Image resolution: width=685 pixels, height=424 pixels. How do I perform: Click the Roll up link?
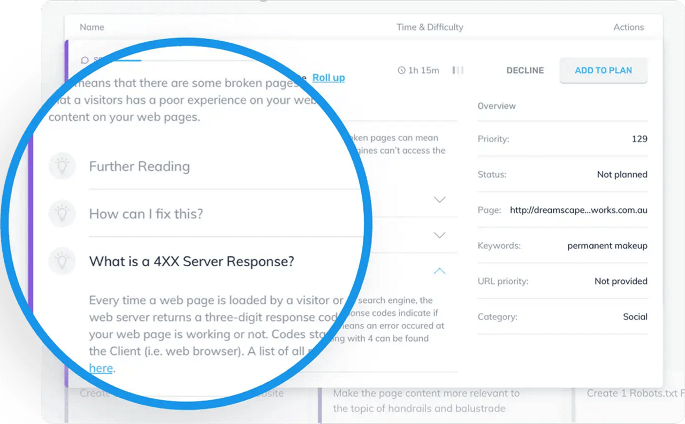coord(329,78)
